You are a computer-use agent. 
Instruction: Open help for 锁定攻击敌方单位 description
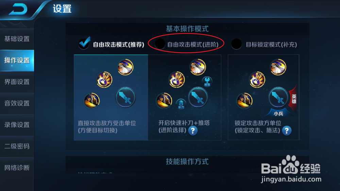pyautogui.click(x=286, y=131)
